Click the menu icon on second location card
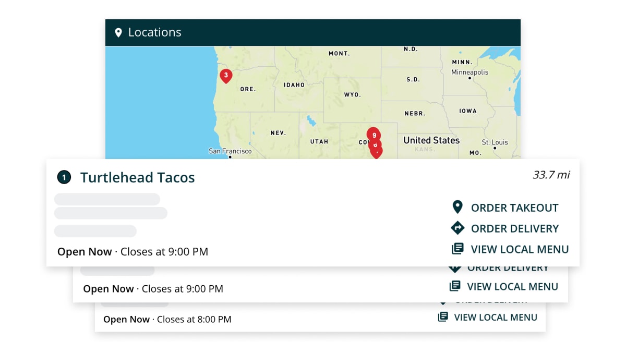 click(x=455, y=286)
